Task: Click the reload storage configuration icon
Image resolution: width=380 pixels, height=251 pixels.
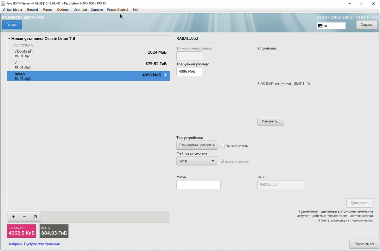Action: pos(35,217)
